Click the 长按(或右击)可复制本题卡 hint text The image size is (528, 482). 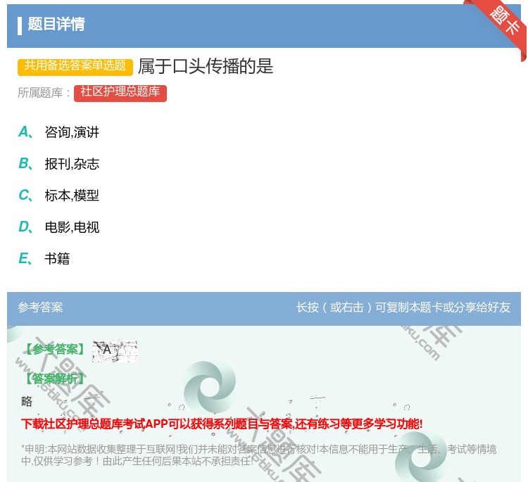403,307
